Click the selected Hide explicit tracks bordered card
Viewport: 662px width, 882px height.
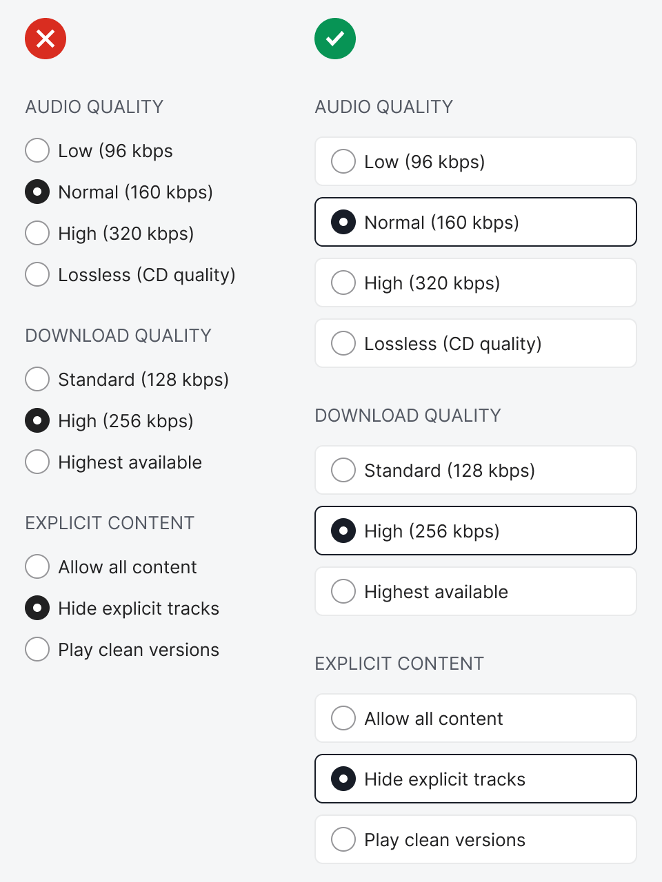[x=475, y=779]
